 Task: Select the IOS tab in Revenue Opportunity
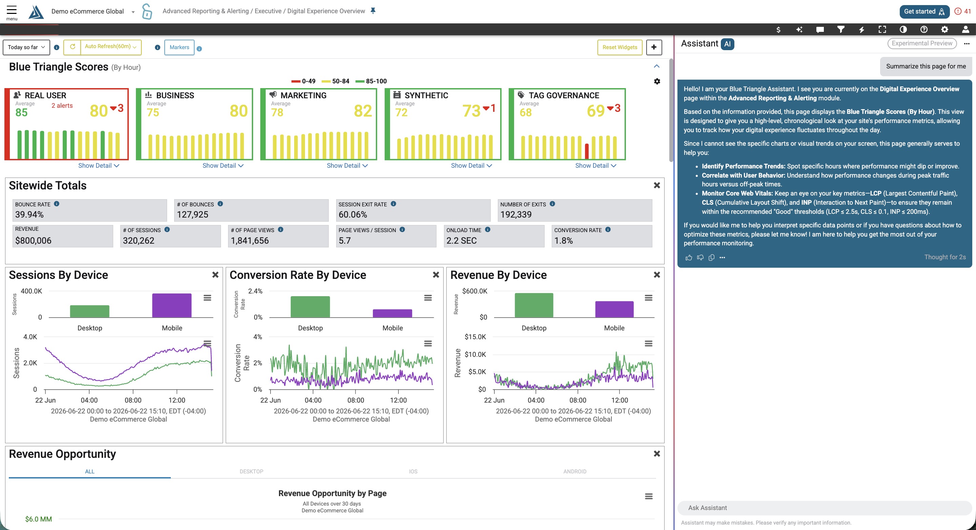[413, 471]
